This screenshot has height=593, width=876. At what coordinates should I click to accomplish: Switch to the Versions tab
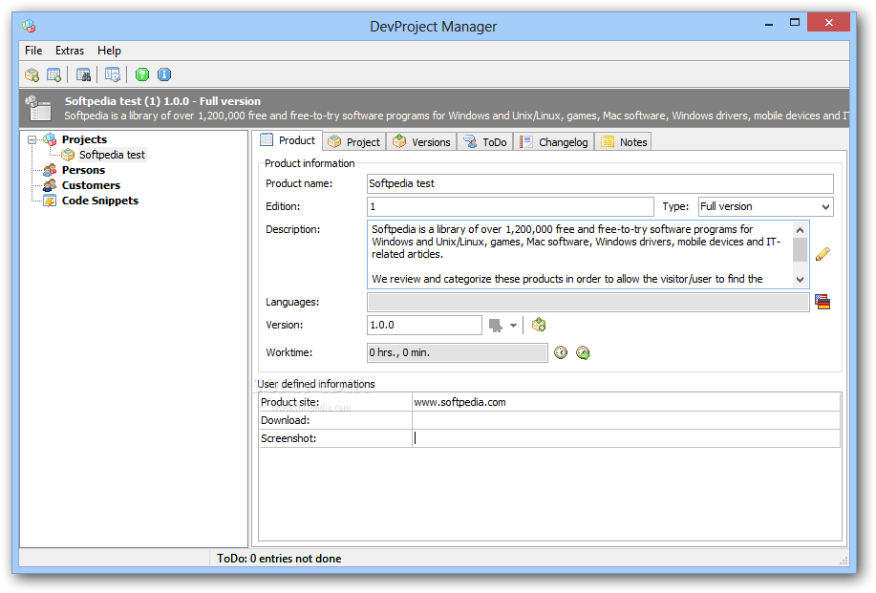pos(422,142)
